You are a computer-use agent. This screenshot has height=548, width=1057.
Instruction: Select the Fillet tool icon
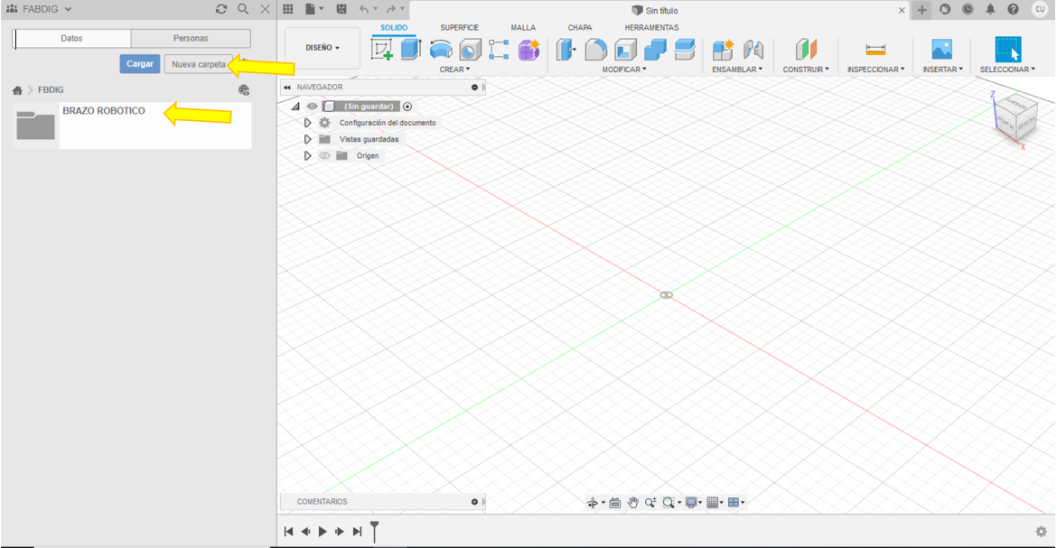595,50
